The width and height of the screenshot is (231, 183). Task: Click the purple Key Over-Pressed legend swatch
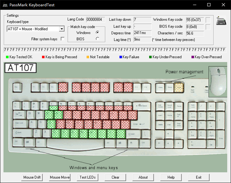point(192,57)
